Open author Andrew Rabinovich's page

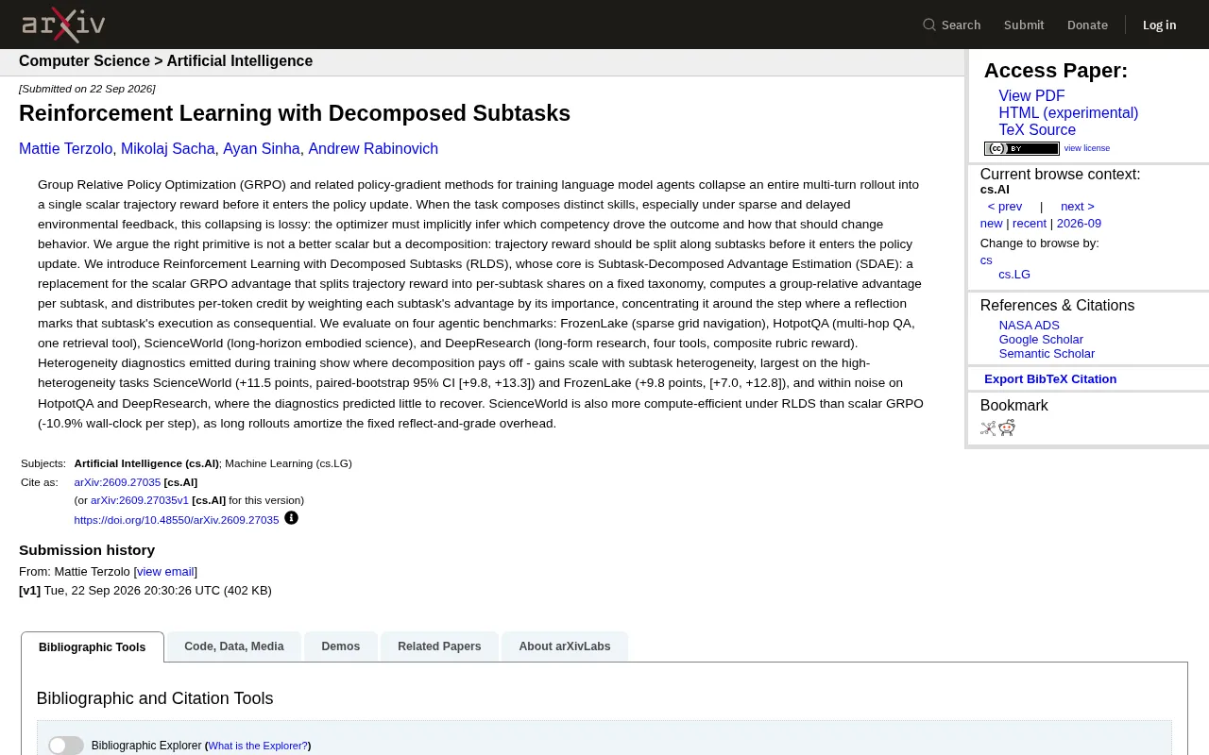coord(373,149)
